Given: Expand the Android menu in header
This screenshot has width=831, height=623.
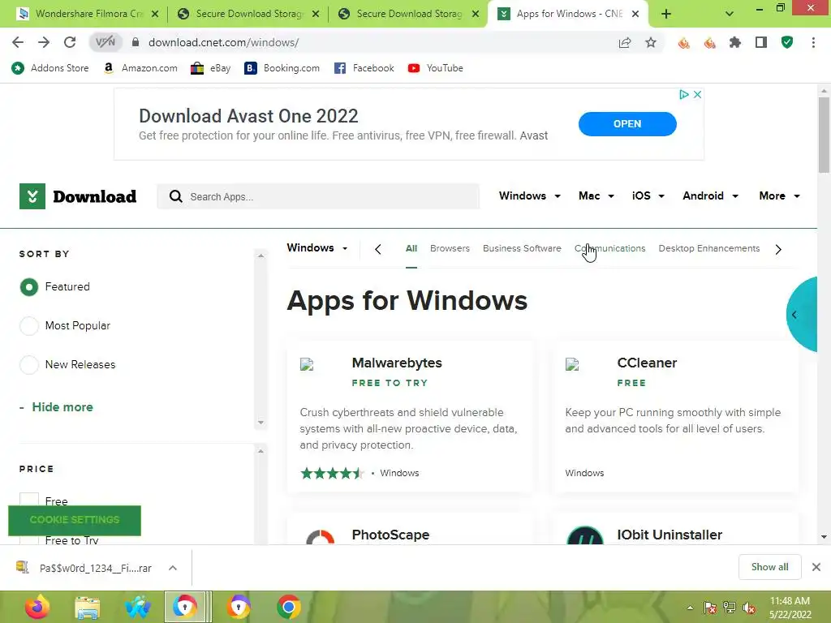Looking at the screenshot, I should click(x=710, y=196).
